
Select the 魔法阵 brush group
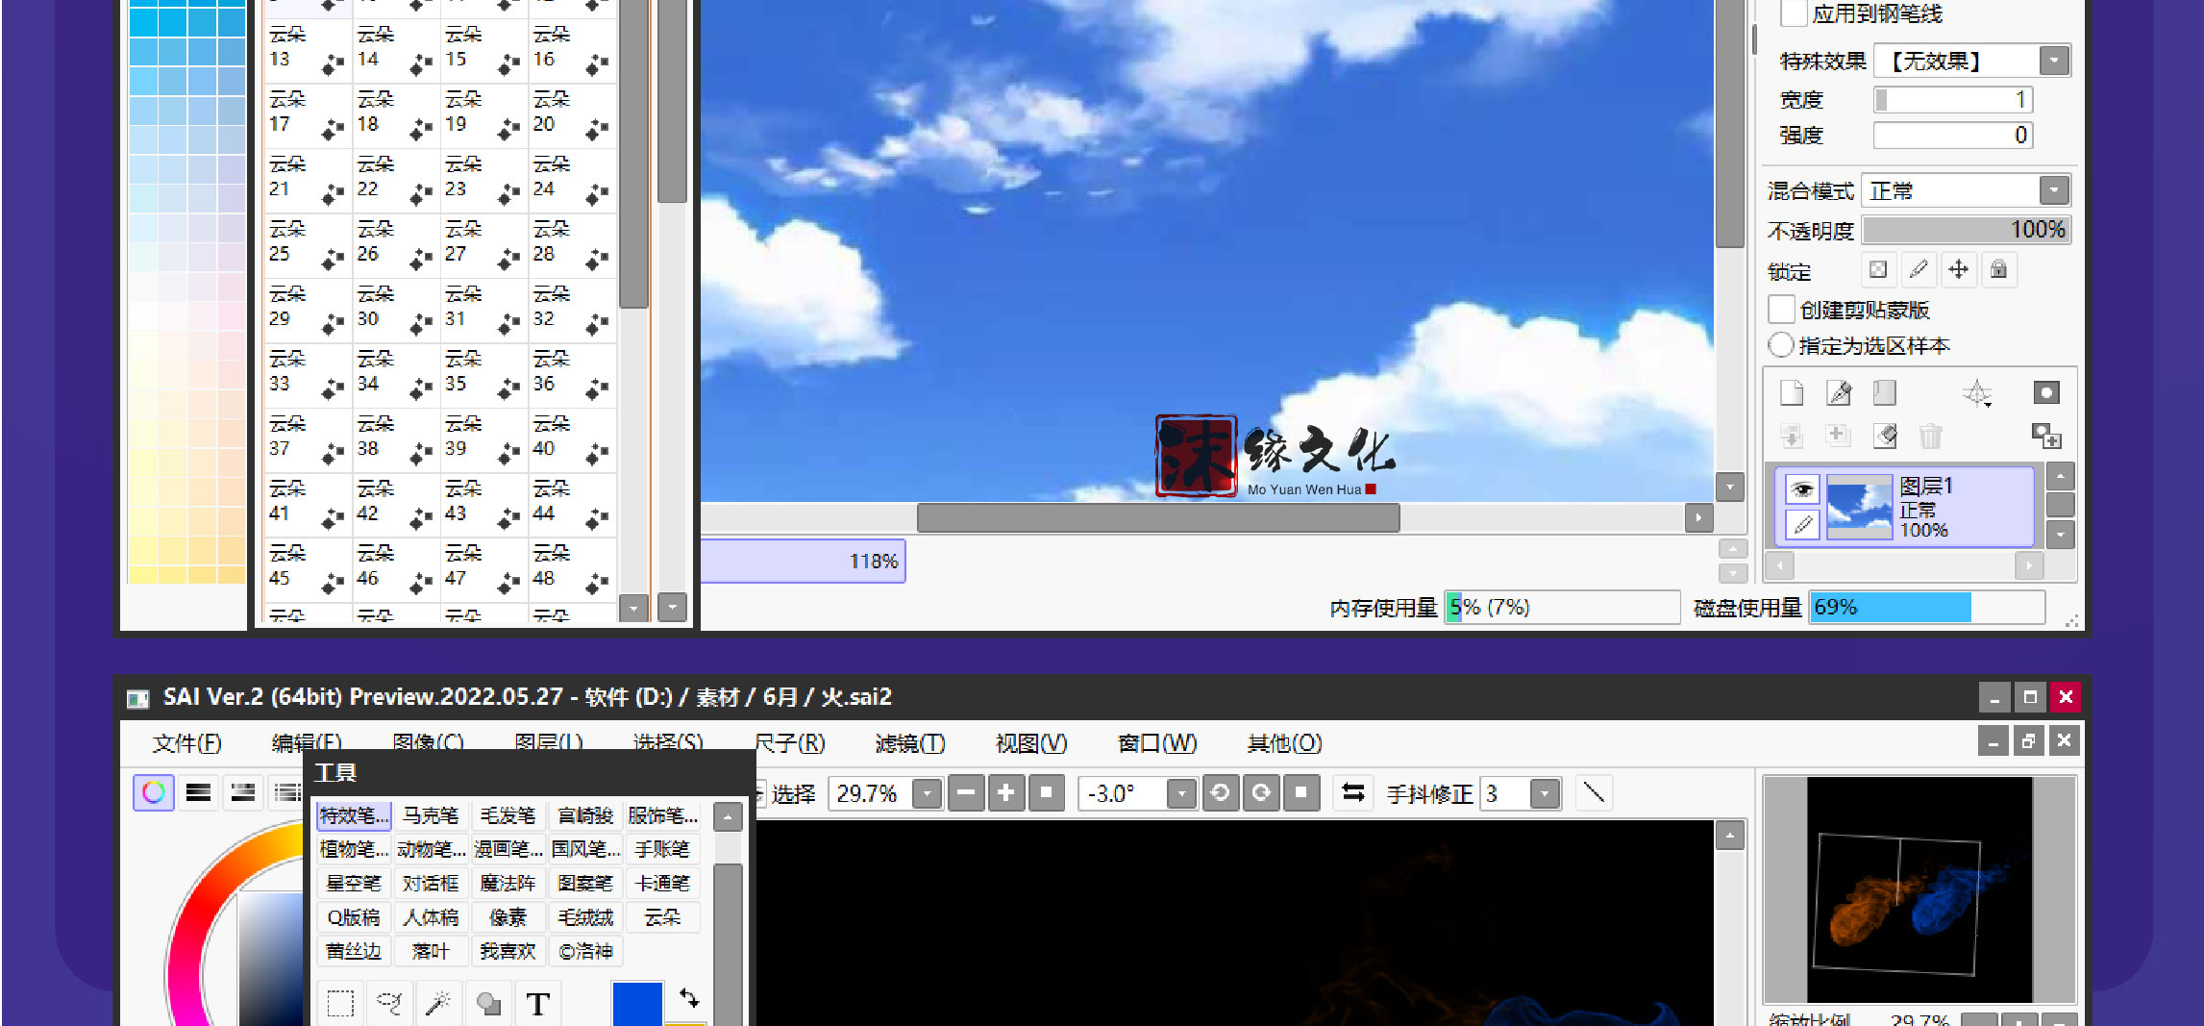click(x=508, y=883)
